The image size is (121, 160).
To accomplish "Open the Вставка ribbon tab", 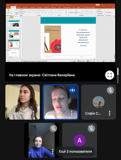I will (19, 7).
